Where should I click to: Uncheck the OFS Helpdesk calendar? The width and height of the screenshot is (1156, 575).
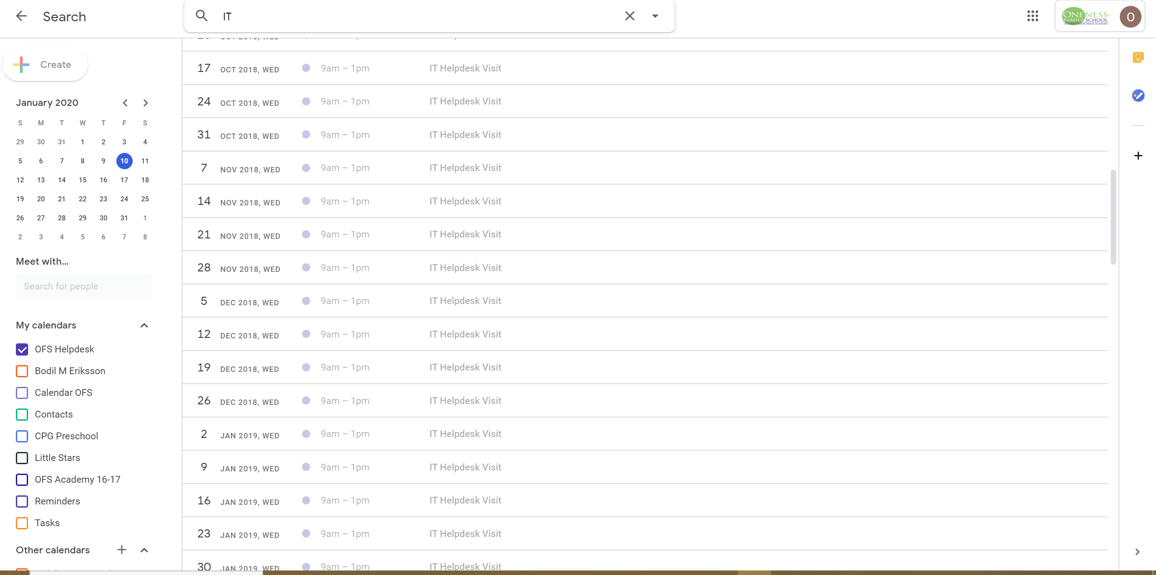click(x=22, y=349)
